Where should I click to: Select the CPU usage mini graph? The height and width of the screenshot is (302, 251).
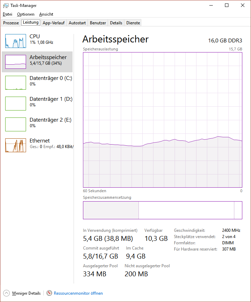pos(16,41)
